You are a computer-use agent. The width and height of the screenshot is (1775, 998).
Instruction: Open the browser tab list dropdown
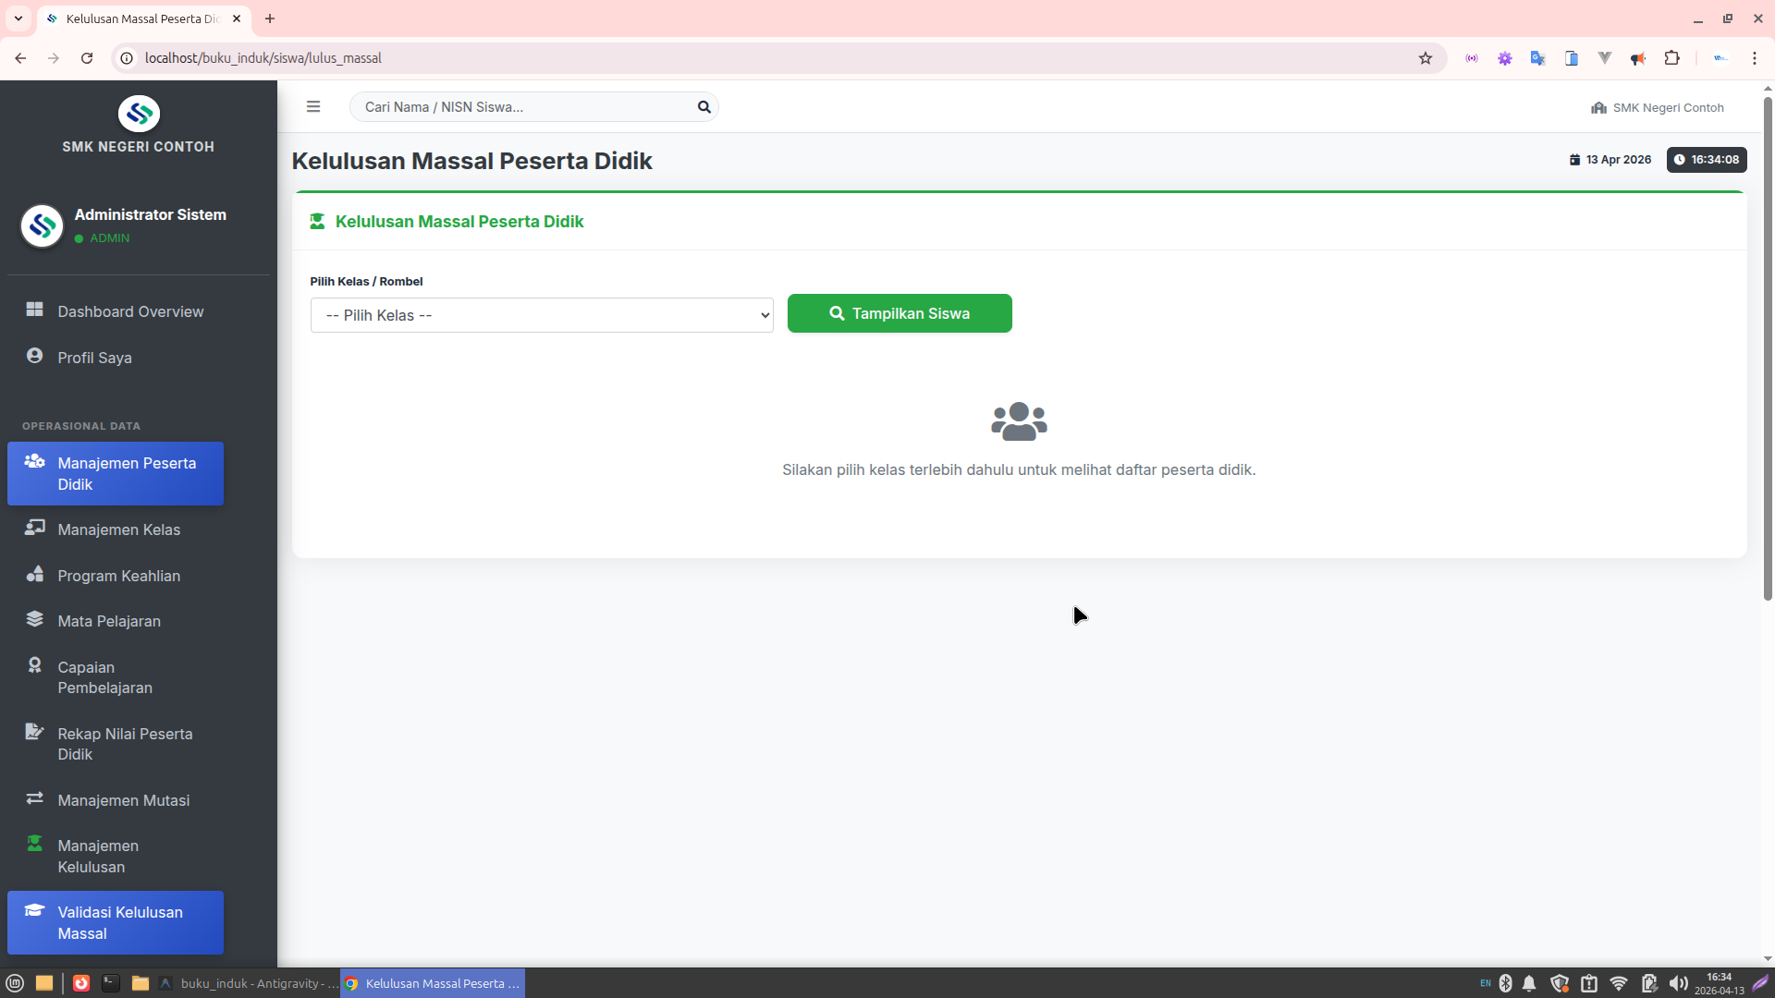click(x=18, y=18)
